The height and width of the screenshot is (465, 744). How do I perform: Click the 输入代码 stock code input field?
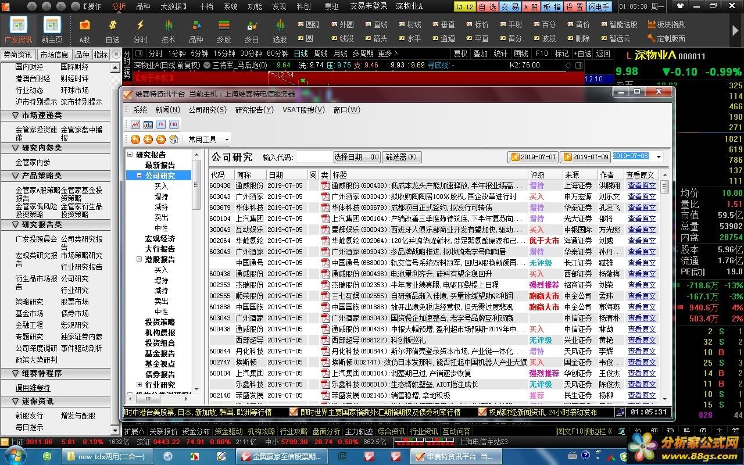point(314,157)
